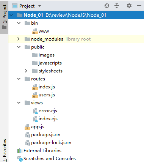
Task: Select the app.js file name
Action: (38, 127)
